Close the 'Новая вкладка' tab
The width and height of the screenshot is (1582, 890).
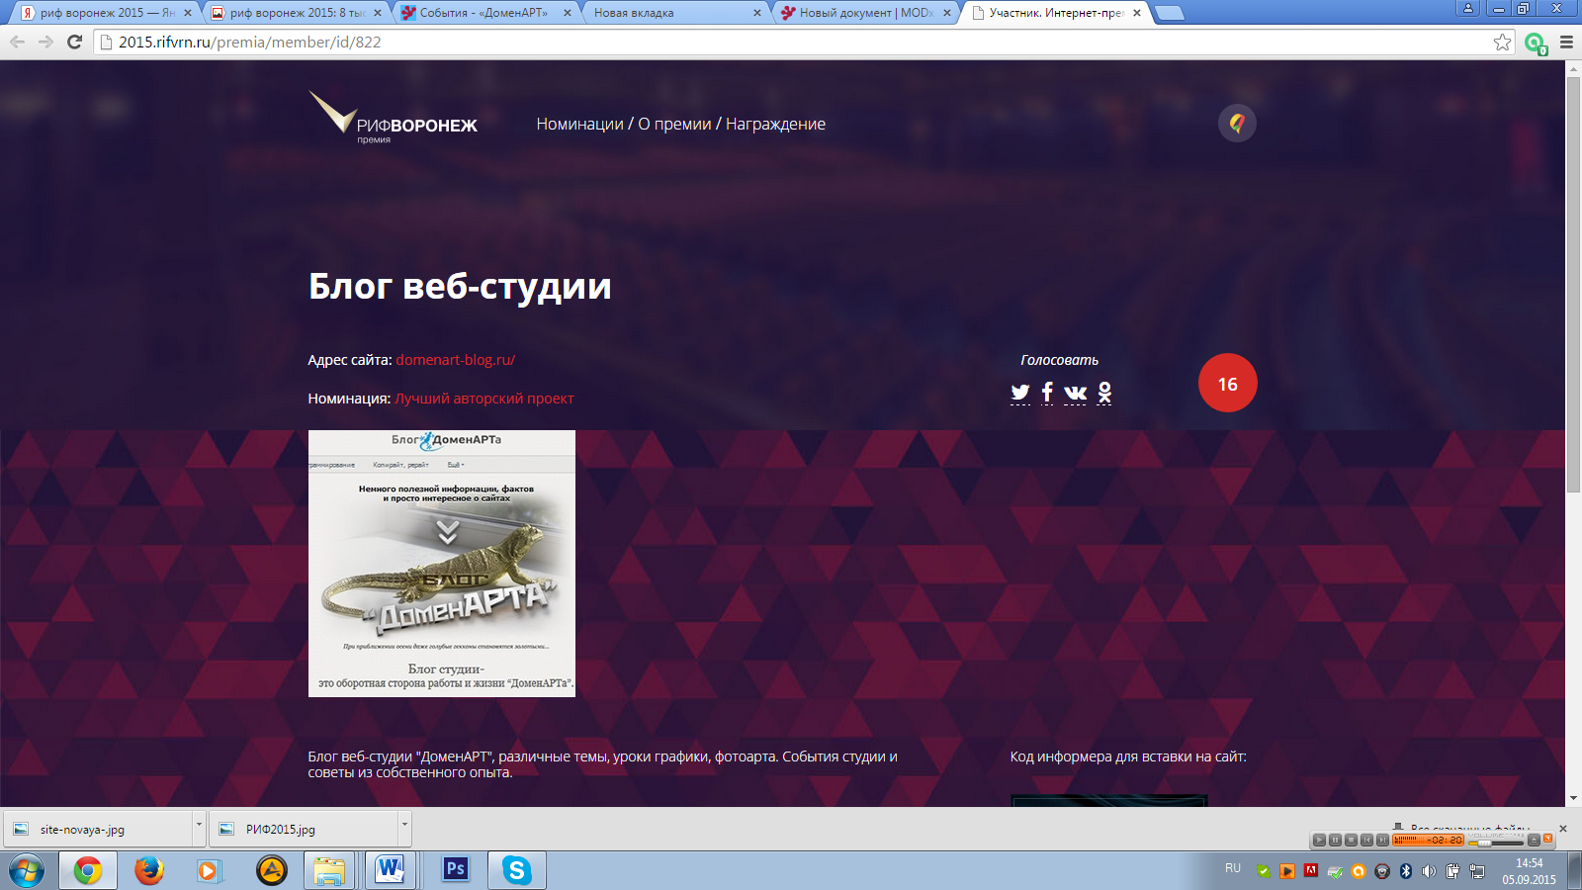[x=757, y=13]
